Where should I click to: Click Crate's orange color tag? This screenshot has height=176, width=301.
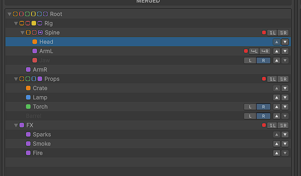pyautogui.click(x=28, y=88)
